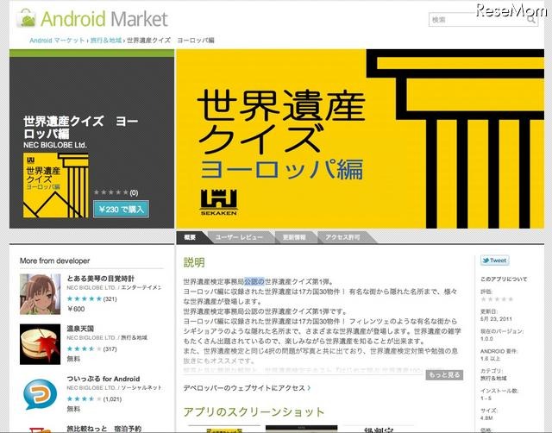Buy the app with ¥230 で購入 button
Image resolution: width=552 pixels, height=433 pixels.
coord(121,209)
